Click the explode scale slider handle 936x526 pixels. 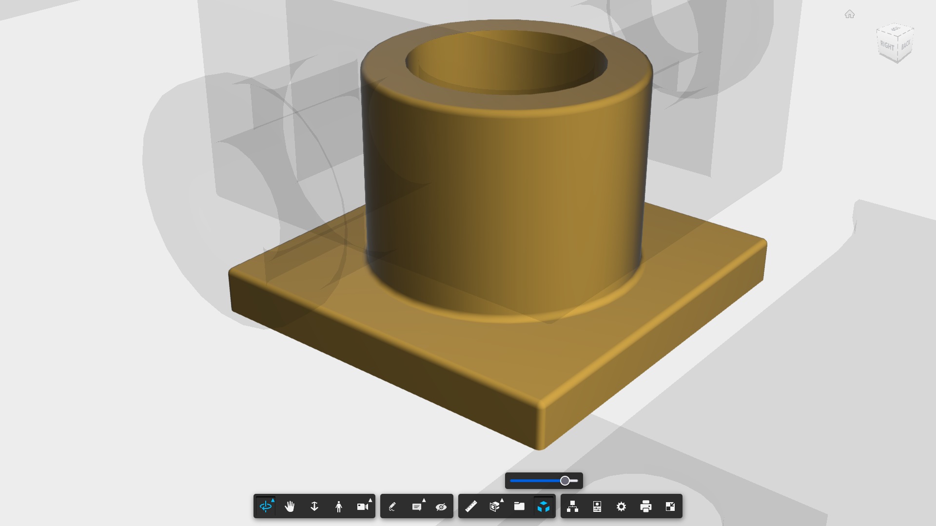coord(565,481)
